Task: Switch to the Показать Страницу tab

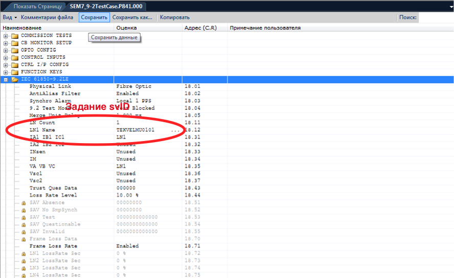Action: (35, 6)
